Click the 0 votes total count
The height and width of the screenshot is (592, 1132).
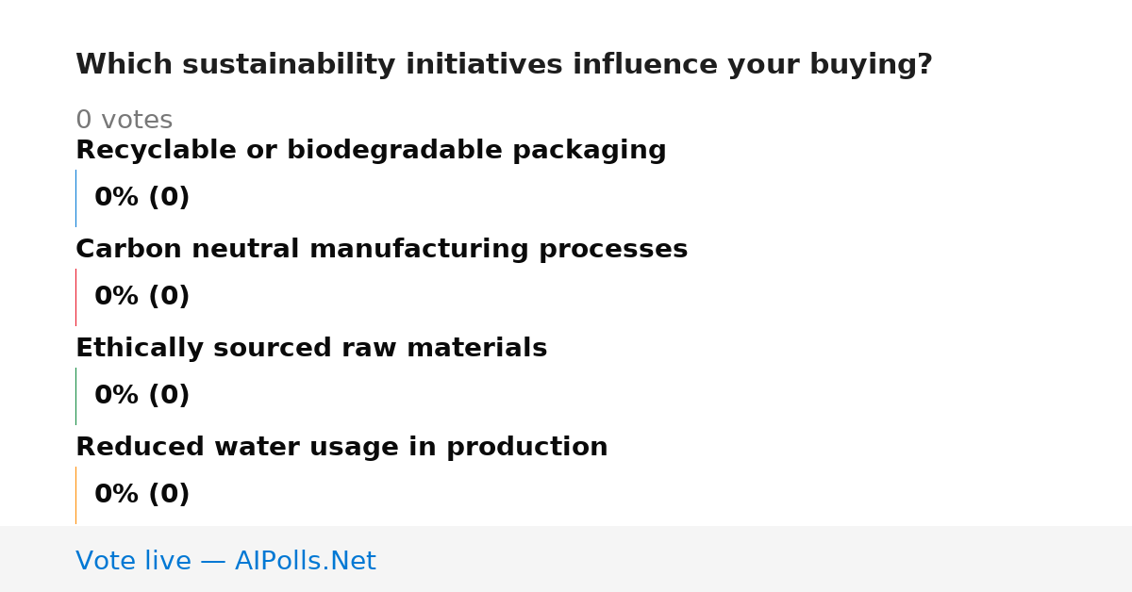click(124, 121)
